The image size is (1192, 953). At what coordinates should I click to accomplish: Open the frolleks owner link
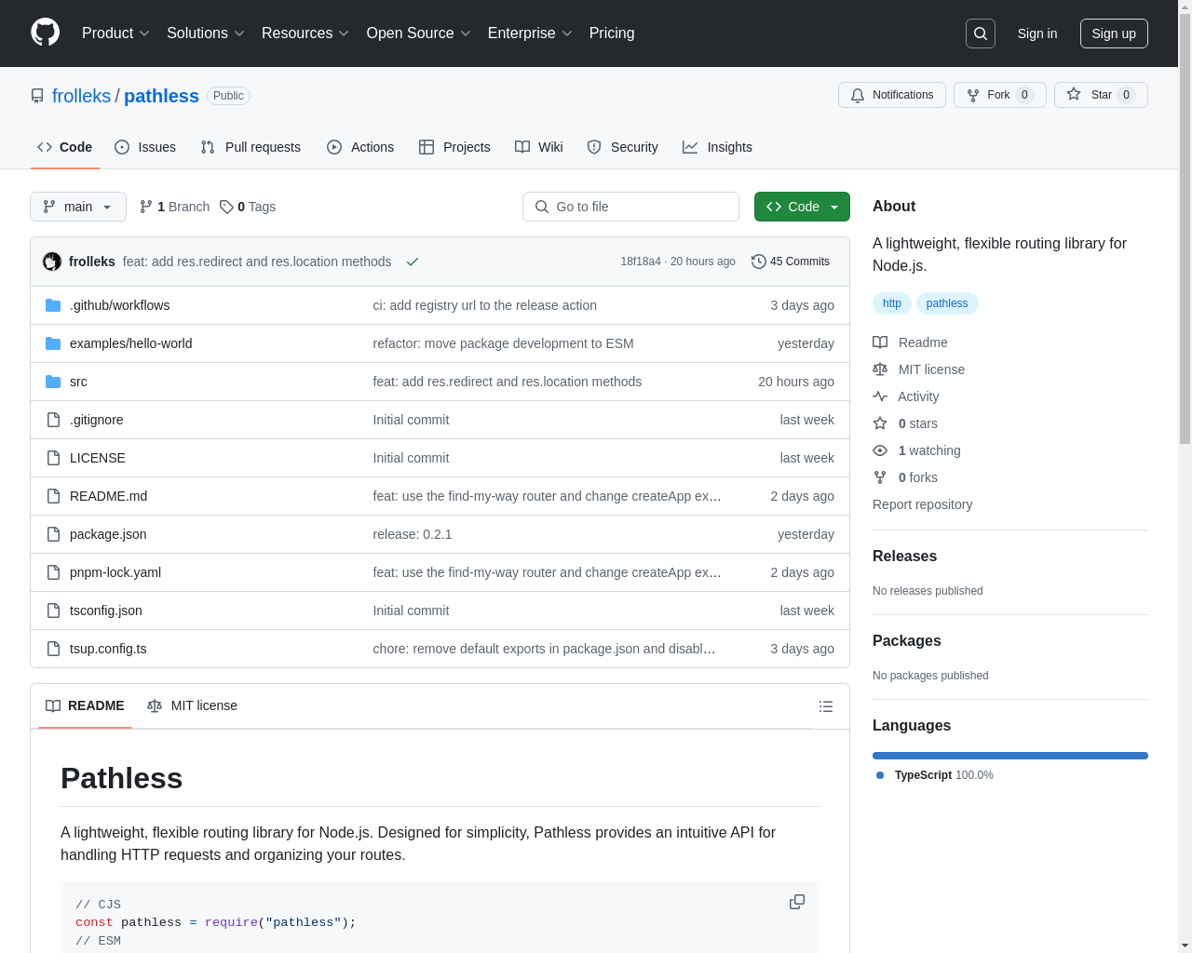pos(81,96)
